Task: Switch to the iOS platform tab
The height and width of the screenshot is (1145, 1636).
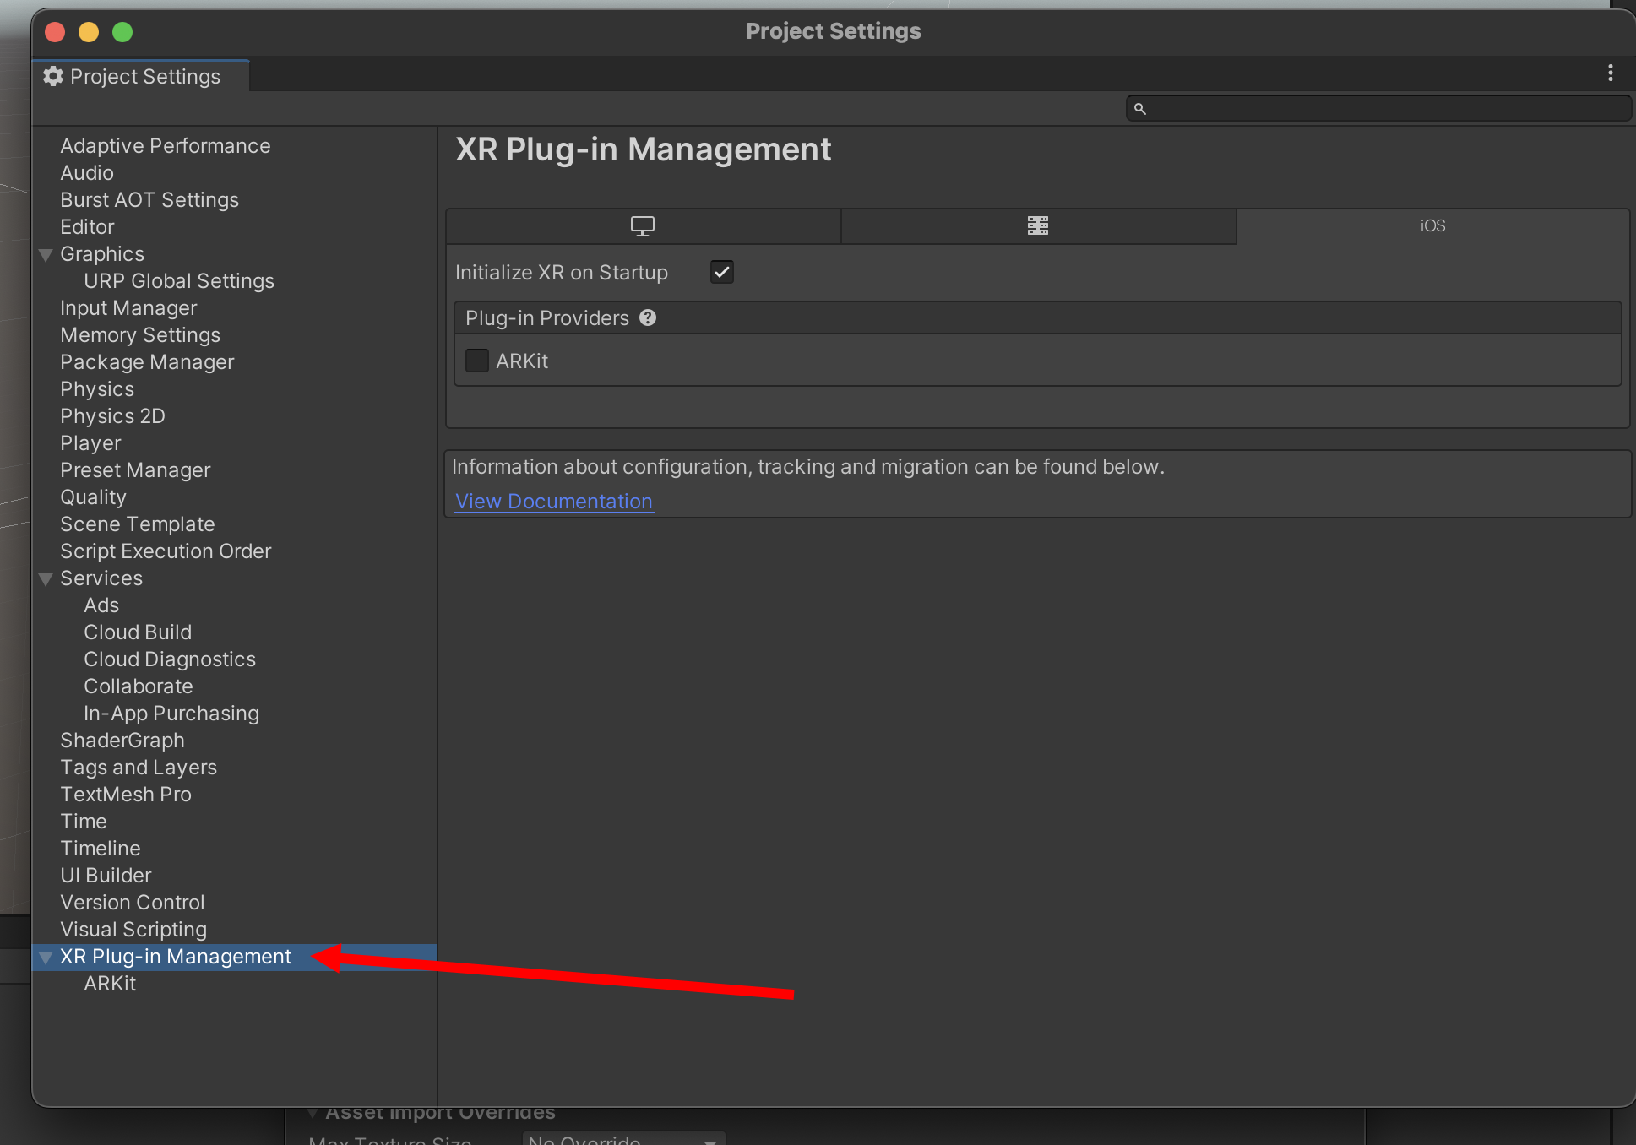Action: tap(1432, 226)
